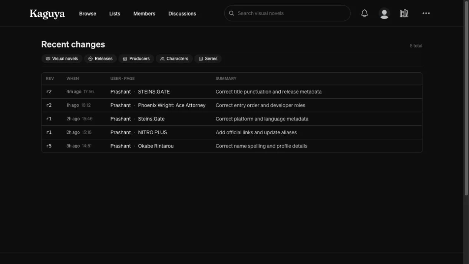Filter changes by Characters
This screenshot has height=264, width=469.
click(174, 59)
